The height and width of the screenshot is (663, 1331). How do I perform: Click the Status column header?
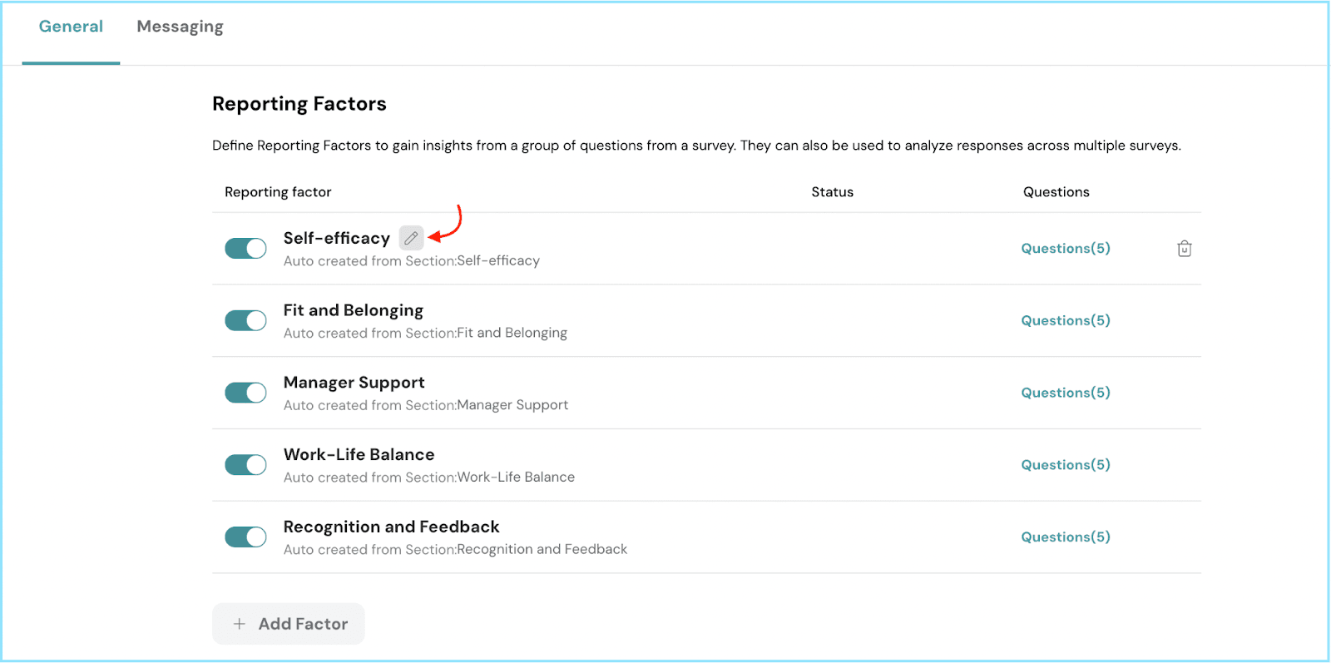pos(832,192)
